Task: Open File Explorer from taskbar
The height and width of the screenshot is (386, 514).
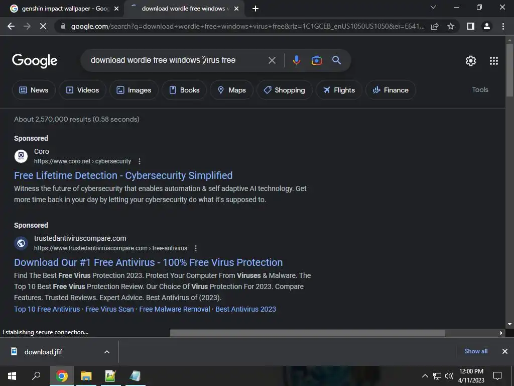Action: tap(86, 376)
